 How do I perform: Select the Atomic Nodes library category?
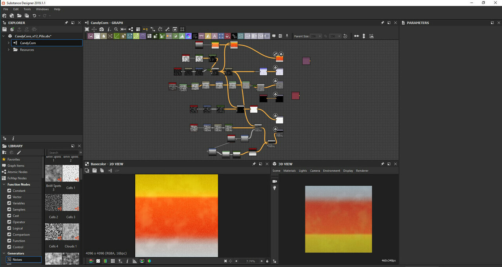tap(17, 172)
